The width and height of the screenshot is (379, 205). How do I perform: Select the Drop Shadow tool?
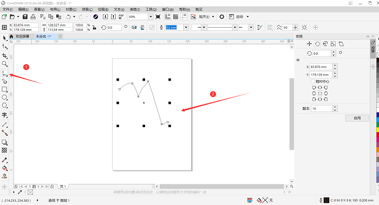pyautogui.click(x=4, y=142)
